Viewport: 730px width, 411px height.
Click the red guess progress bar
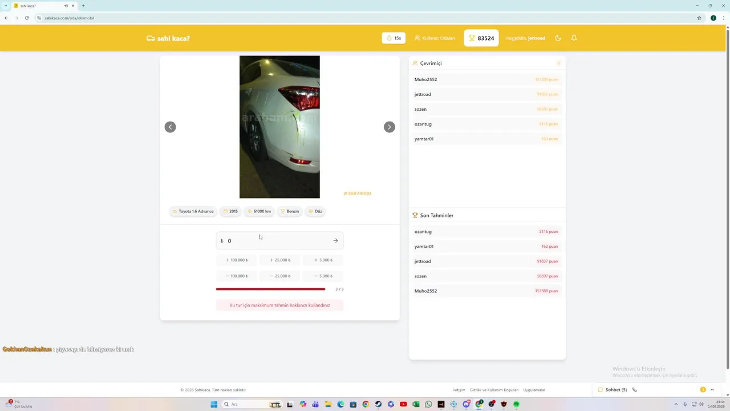[x=270, y=289]
